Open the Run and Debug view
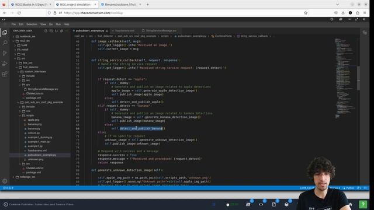The image size is (374, 210). (x=5, y=64)
